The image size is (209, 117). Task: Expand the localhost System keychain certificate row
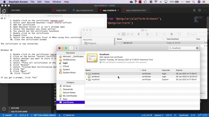tap(87, 79)
